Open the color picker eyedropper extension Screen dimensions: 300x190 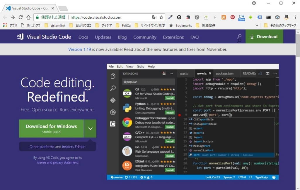pos(170,17)
